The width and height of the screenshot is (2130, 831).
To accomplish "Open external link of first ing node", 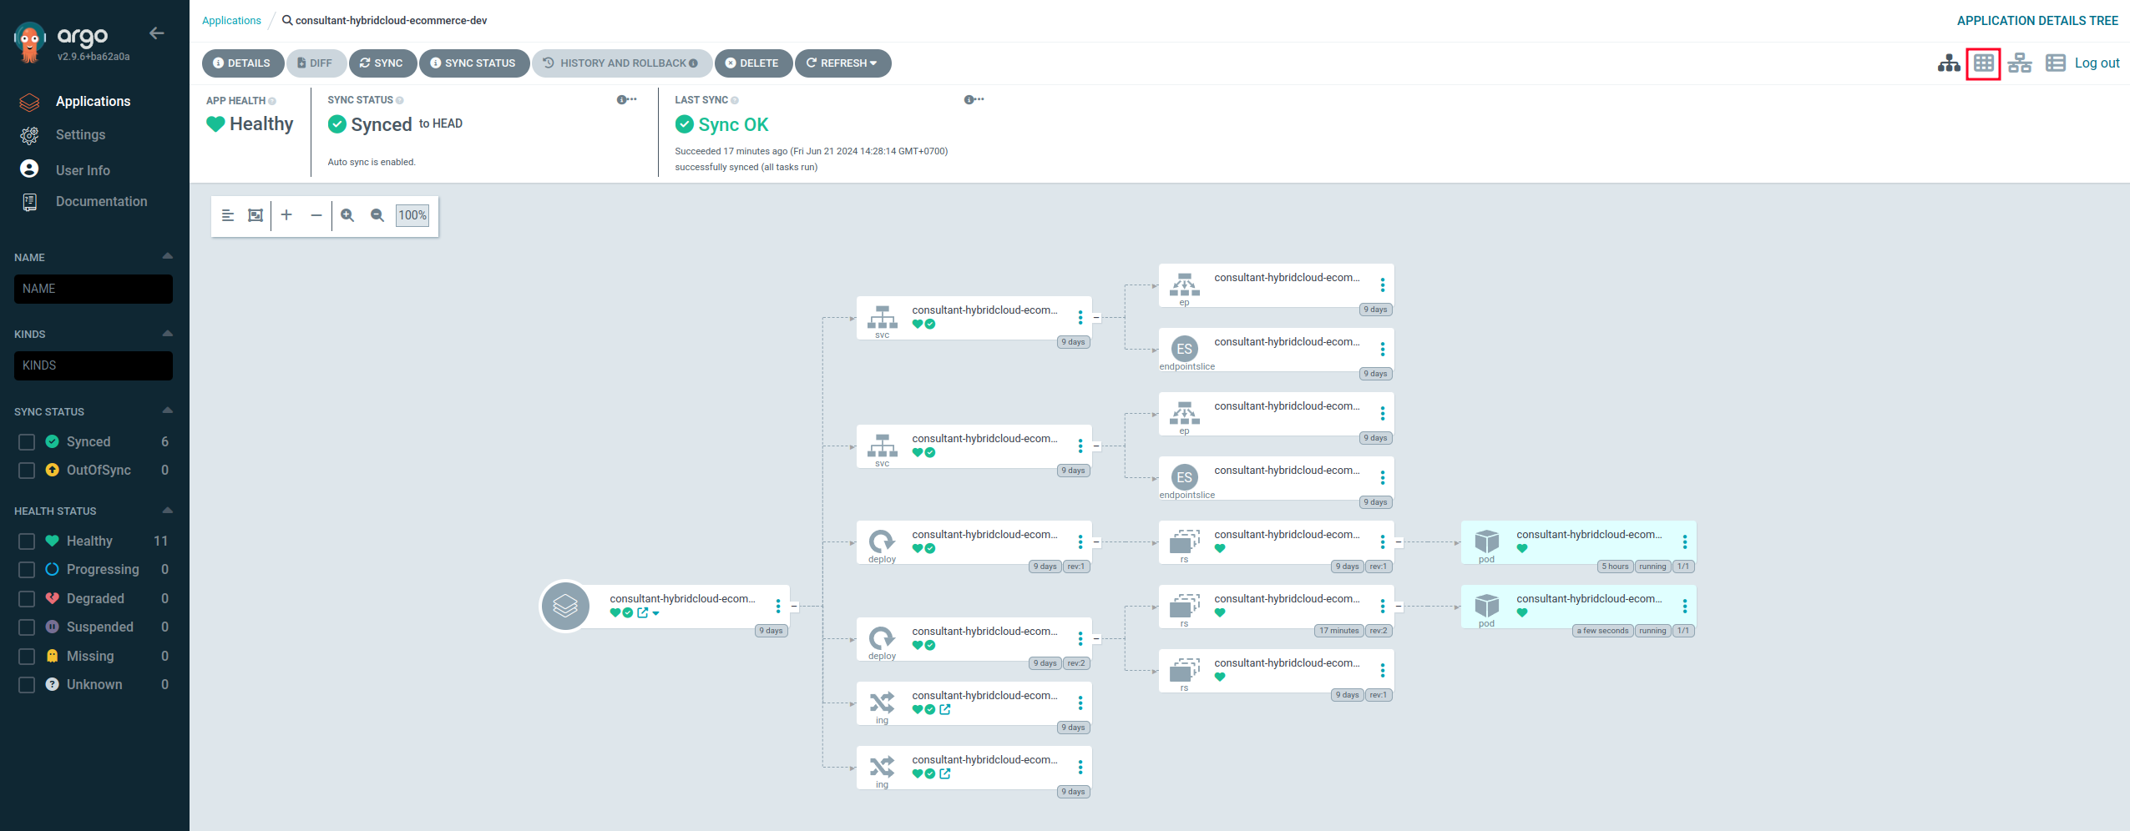I will (x=945, y=710).
